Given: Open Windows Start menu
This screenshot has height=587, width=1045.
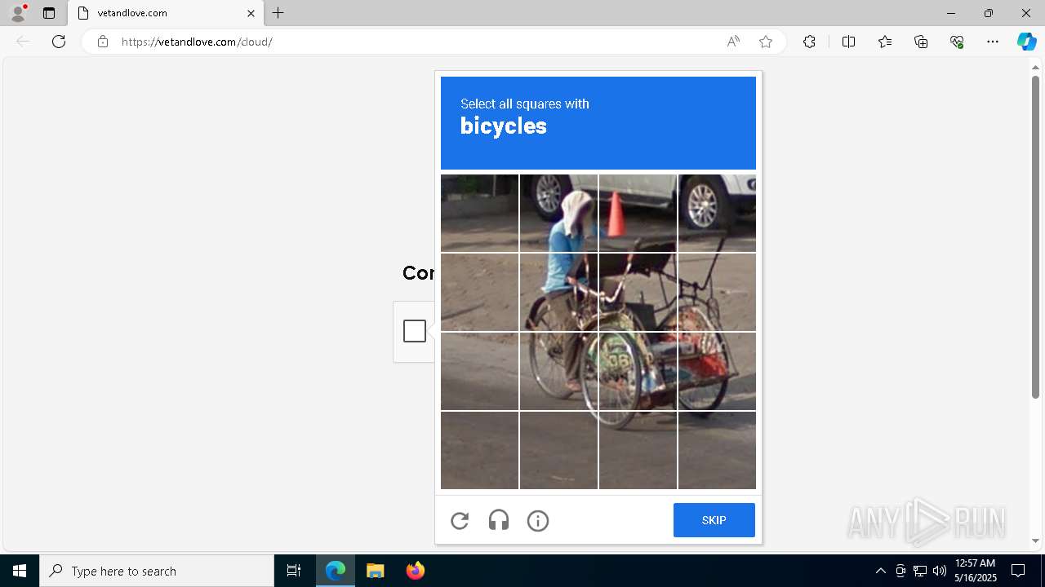Looking at the screenshot, I should [20, 571].
